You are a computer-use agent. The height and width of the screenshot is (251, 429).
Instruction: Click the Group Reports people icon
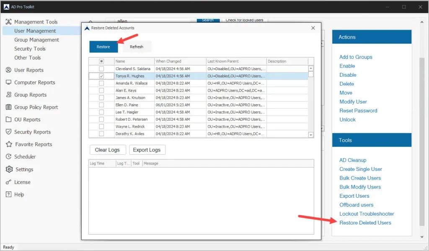point(8,94)
